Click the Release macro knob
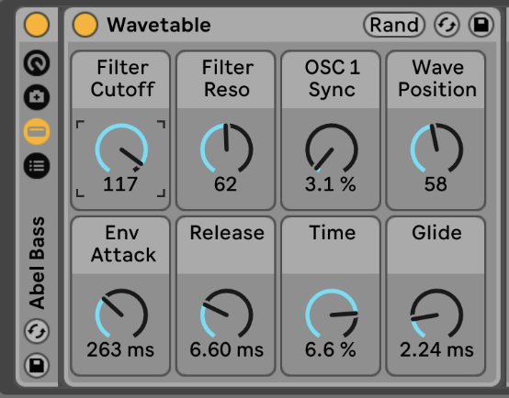The height and width of the screenshot is (398, 509). 227,315
